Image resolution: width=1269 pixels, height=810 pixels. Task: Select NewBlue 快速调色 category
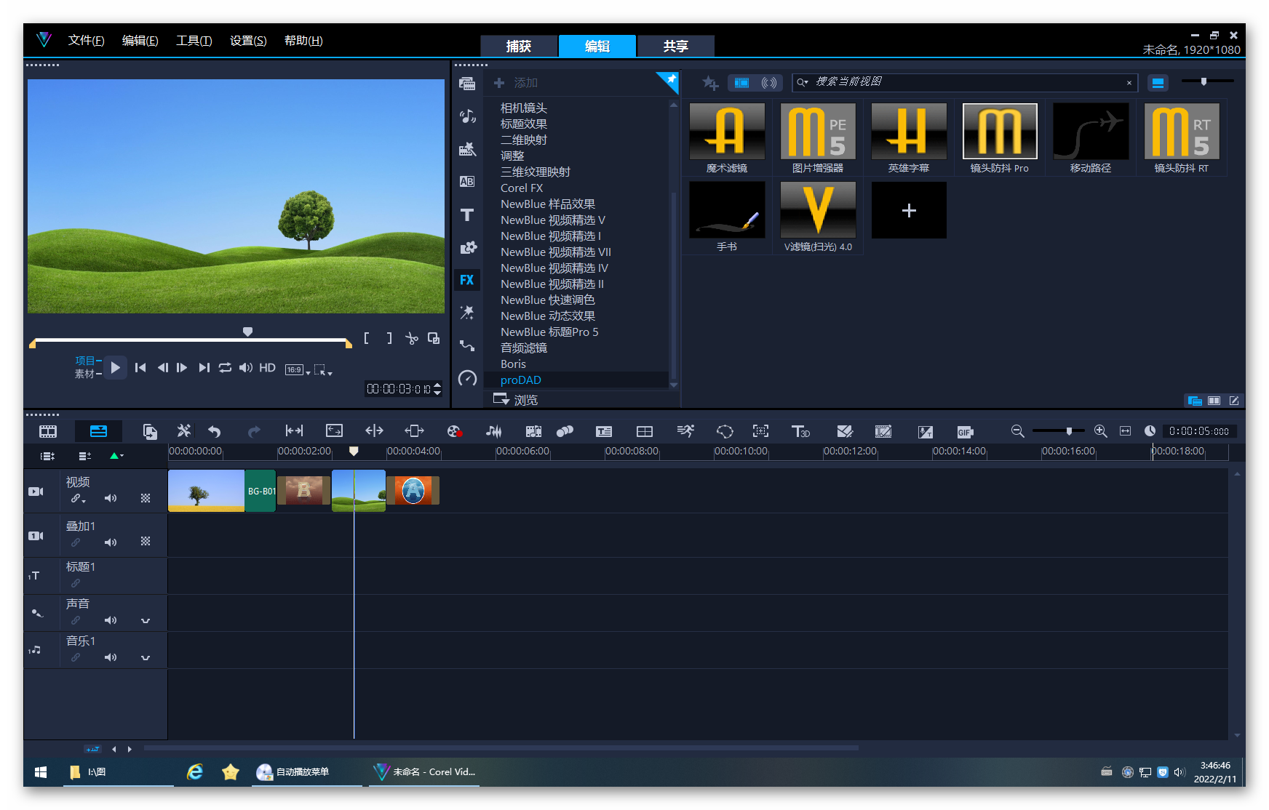548,300
